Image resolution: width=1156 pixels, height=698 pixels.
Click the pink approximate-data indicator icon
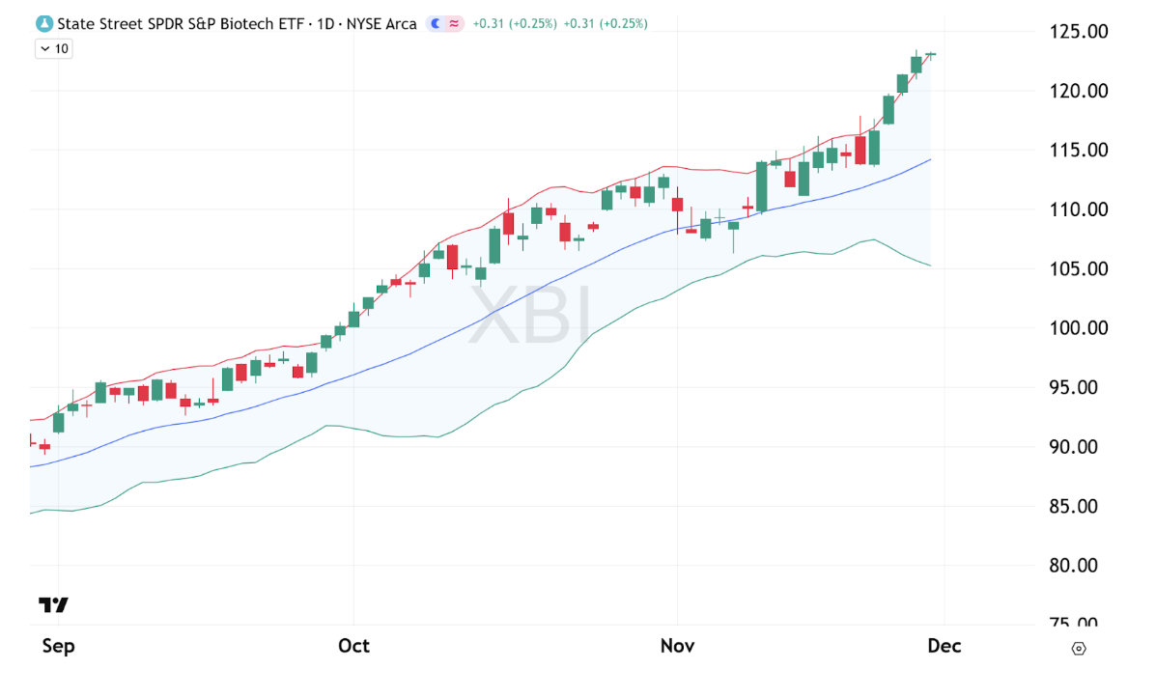453,23
